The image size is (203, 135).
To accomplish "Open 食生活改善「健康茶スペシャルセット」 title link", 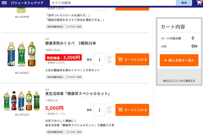I will pyautogui.click(x=78, y=94).
